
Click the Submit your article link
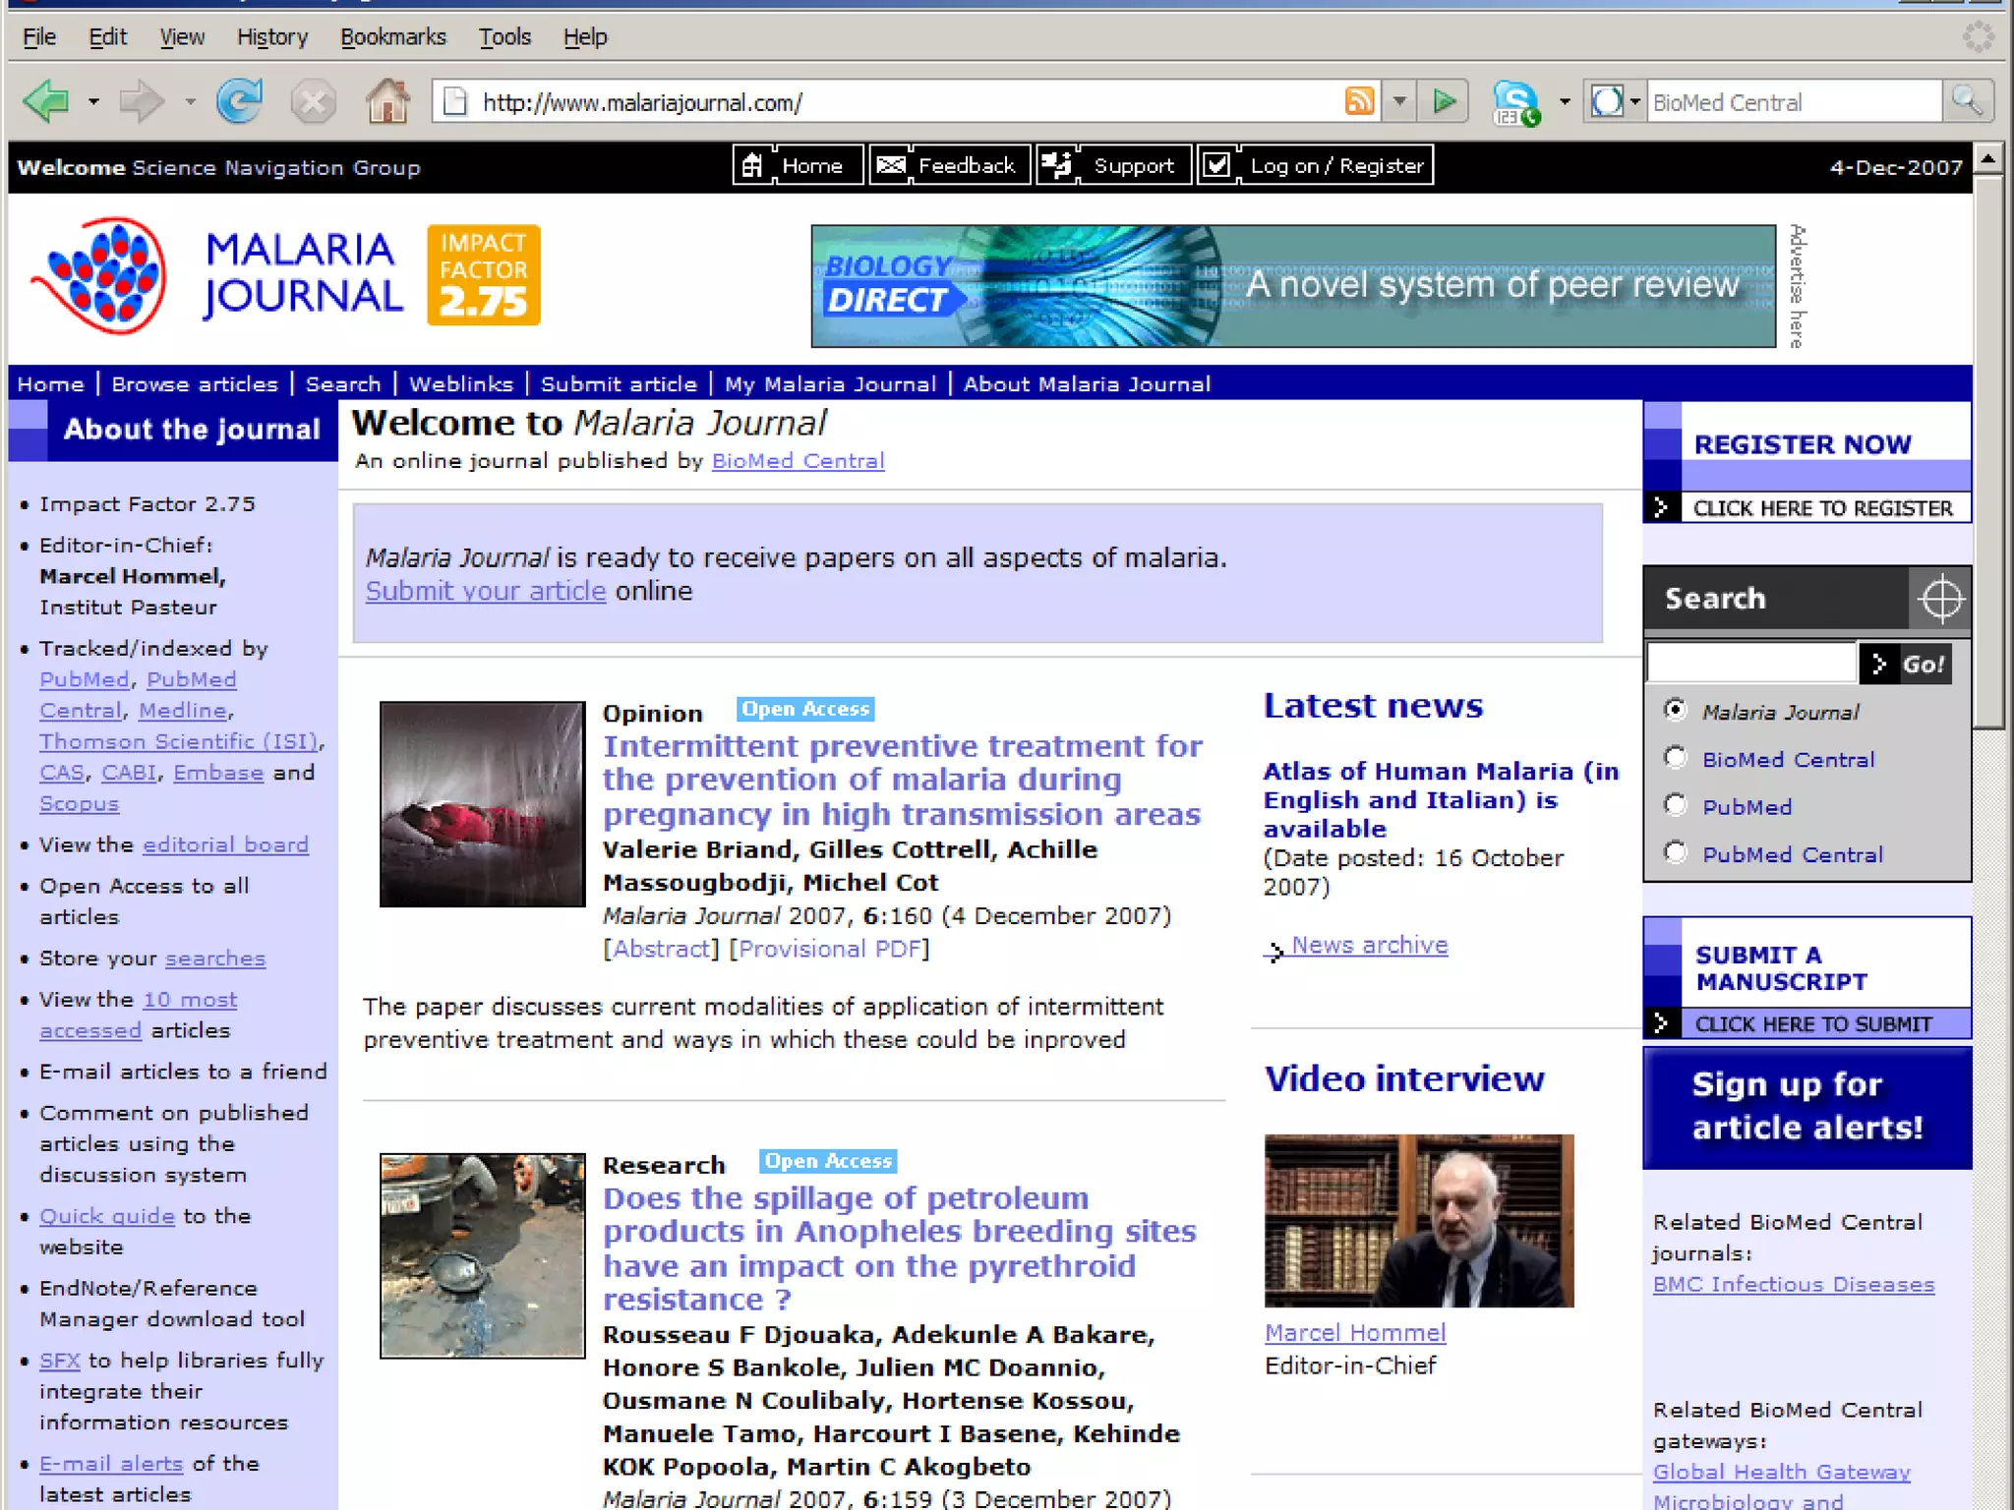coord(486,591)
